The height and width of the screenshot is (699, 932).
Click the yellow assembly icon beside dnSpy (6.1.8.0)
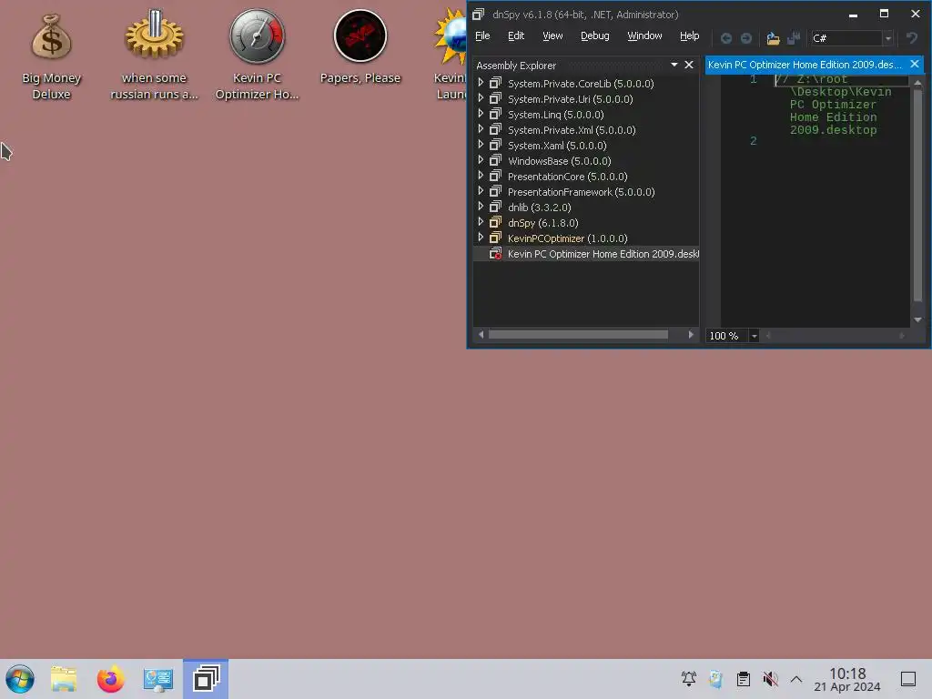[x=495, y=222]
